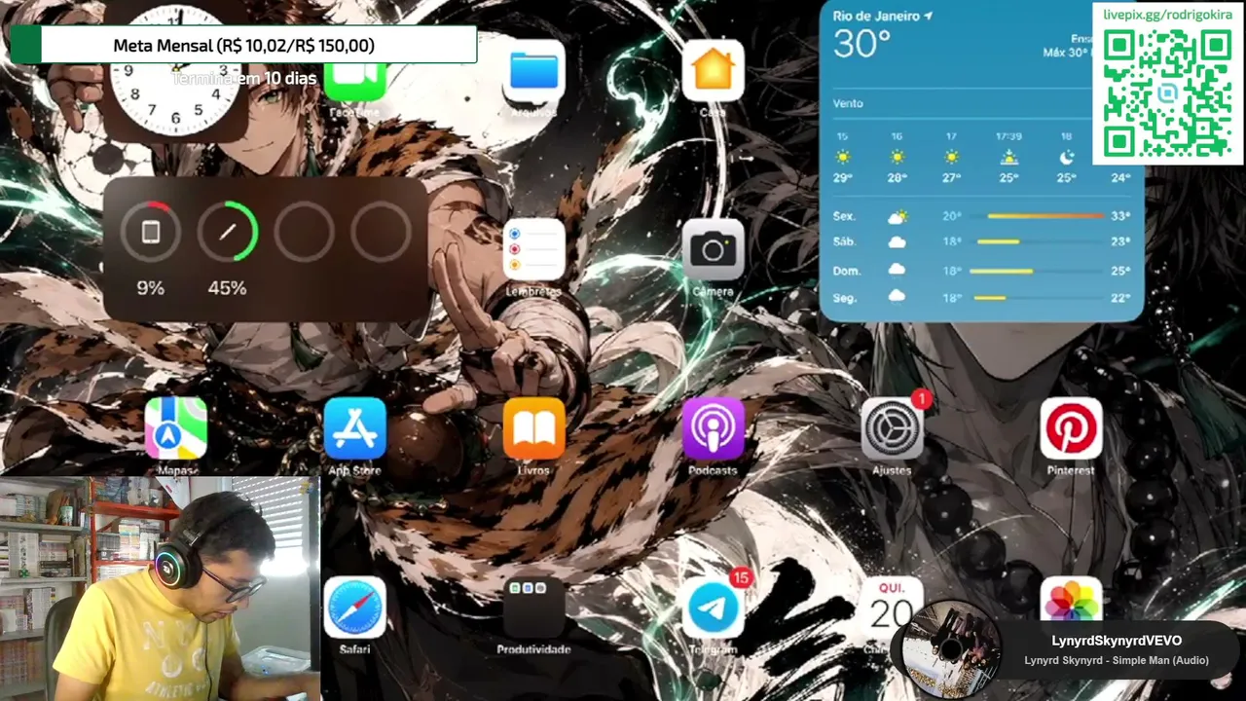
Task: Launch the Câmera app
Action: click(713, 249)
